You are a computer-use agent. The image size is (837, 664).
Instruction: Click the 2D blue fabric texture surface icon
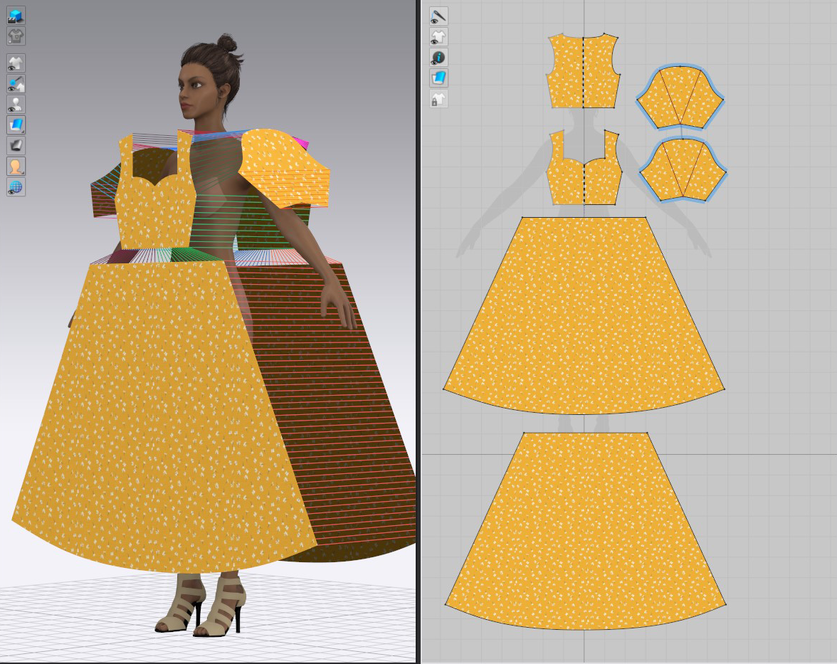click(x=438, y=78)
